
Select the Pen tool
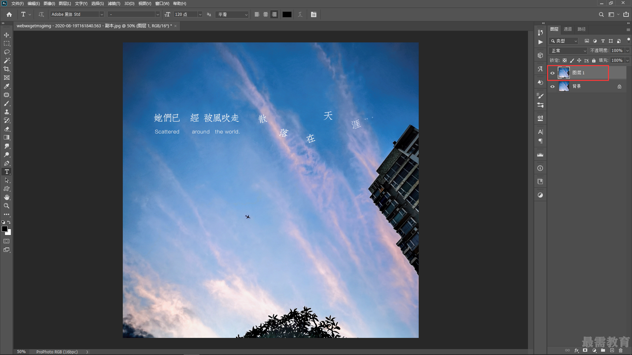tap(7, 163)
